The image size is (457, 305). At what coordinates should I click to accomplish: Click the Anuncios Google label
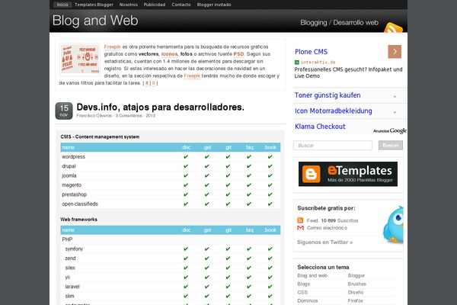coord(390,130)
